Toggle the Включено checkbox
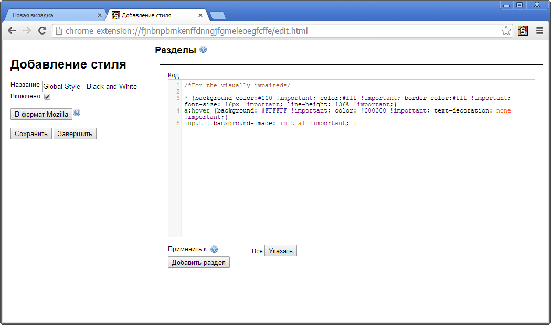This screenshot has height=325, width=551. tap(47, 97)
